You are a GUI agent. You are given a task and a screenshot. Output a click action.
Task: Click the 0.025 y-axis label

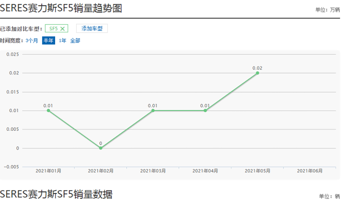(x=13, y=54)
